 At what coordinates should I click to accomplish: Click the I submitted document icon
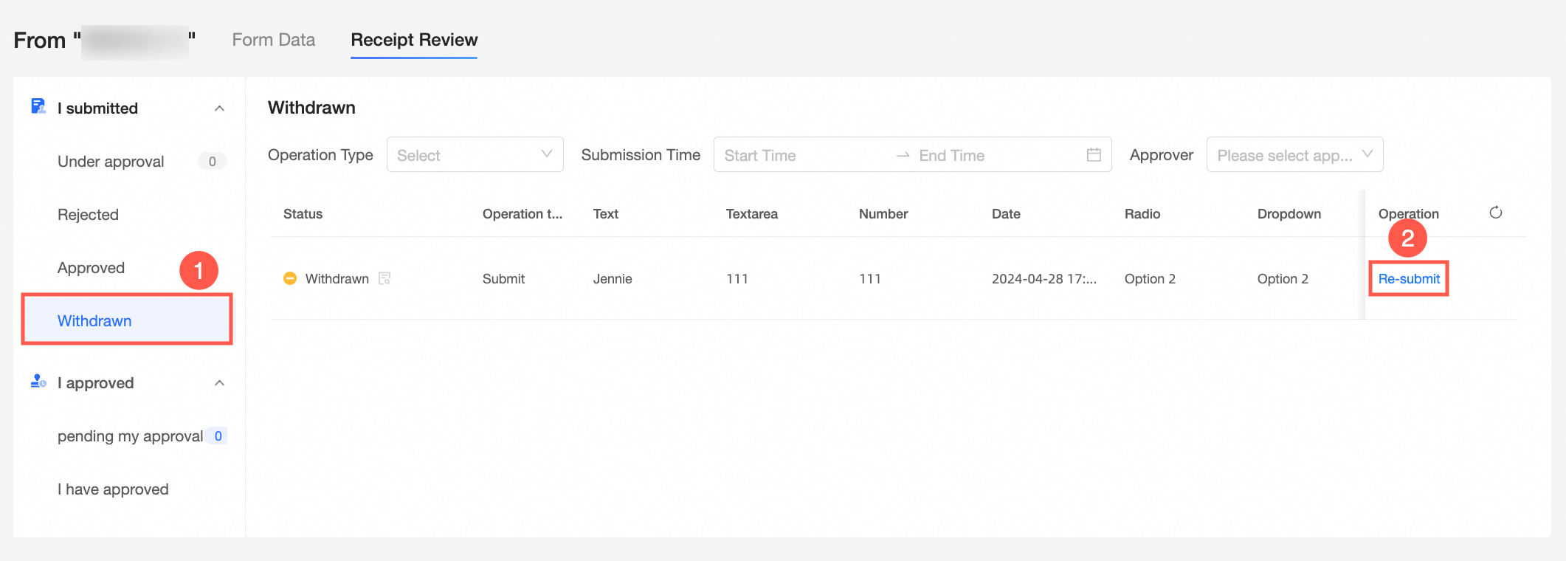[38, 107]
